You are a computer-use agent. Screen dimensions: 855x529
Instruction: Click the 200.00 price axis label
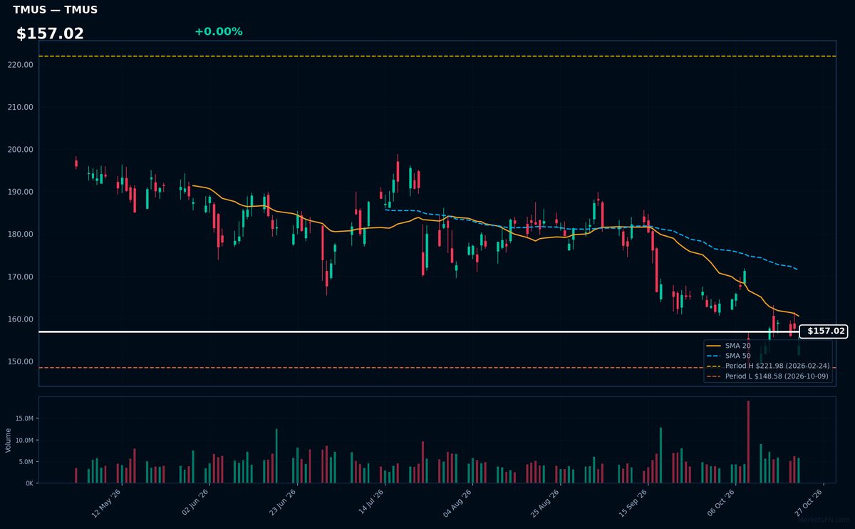[21, 150]
